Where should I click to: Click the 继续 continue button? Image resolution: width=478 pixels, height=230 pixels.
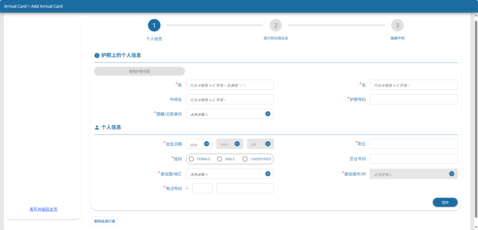click(445, 202)
